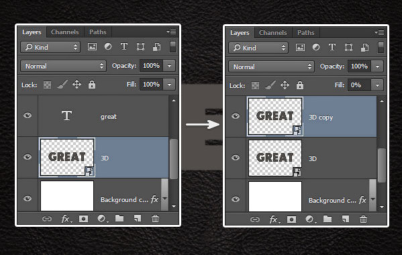Screen dimensions: 402x255
Task: Lock position icon in left panel
Action: tap(77, 85)
